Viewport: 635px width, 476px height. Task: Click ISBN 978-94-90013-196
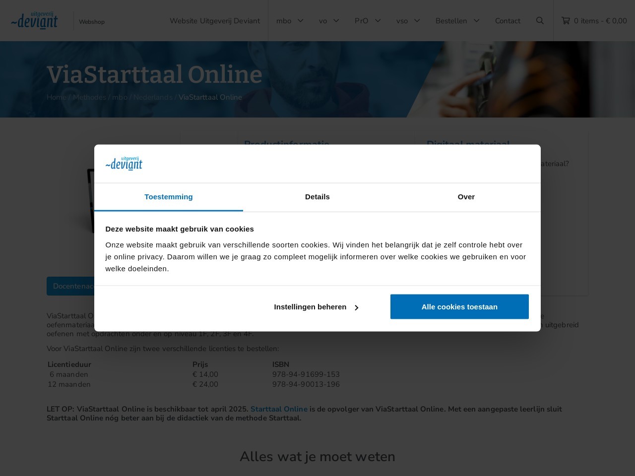306,384
